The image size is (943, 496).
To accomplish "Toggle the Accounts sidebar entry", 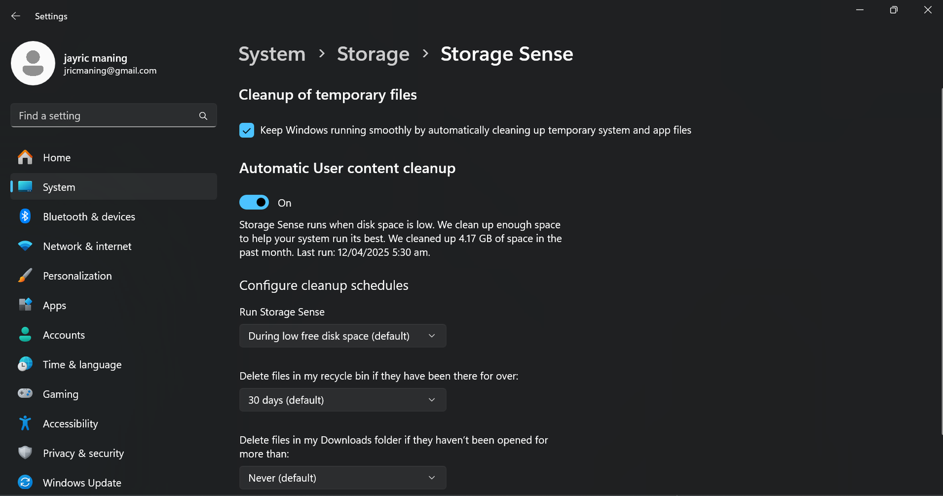I will (x=64, y=334).
